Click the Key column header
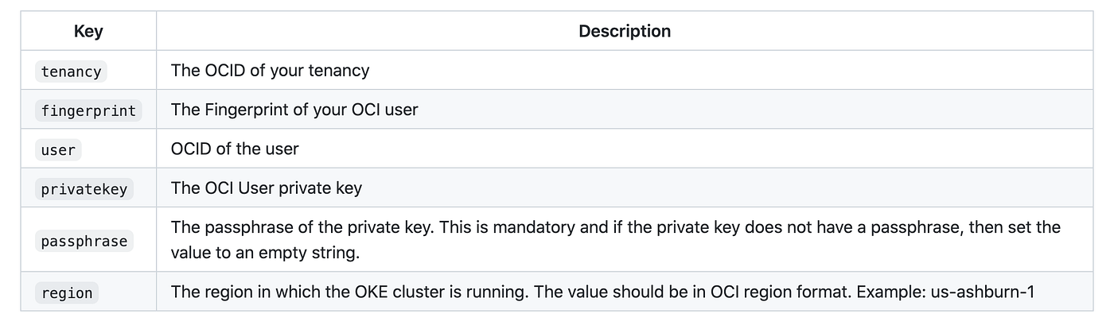Image resolution: width=1114 pixels, height=325 pixels. tap(88, 32)
